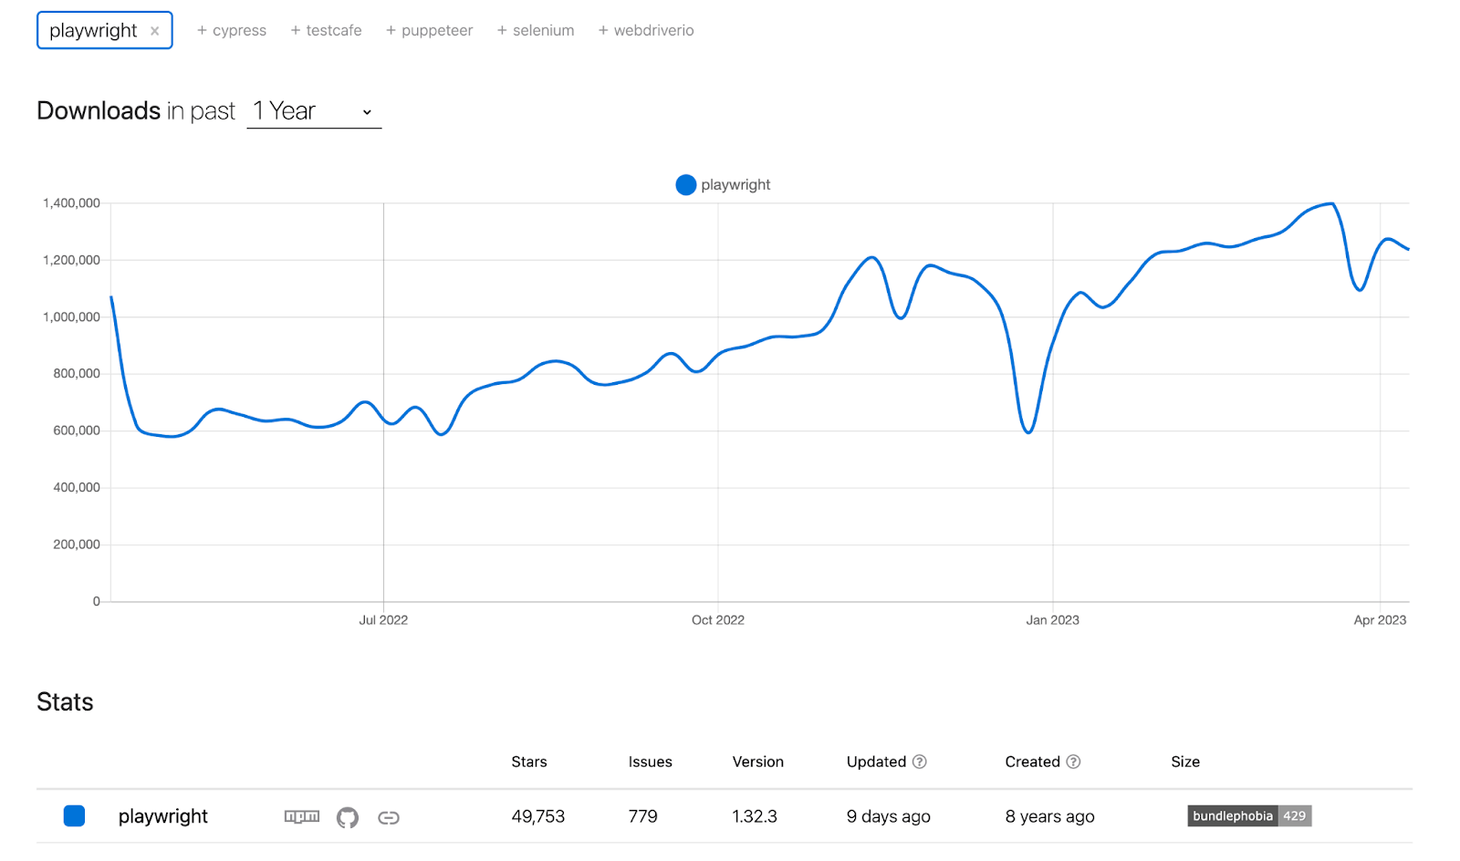Click the playwright homepage link icon
The height and width of the screenshot is (861, 1460).
tap(389, 817)
